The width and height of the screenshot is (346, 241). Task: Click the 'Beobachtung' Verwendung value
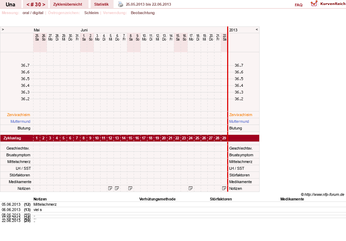[x=142, y=13]
